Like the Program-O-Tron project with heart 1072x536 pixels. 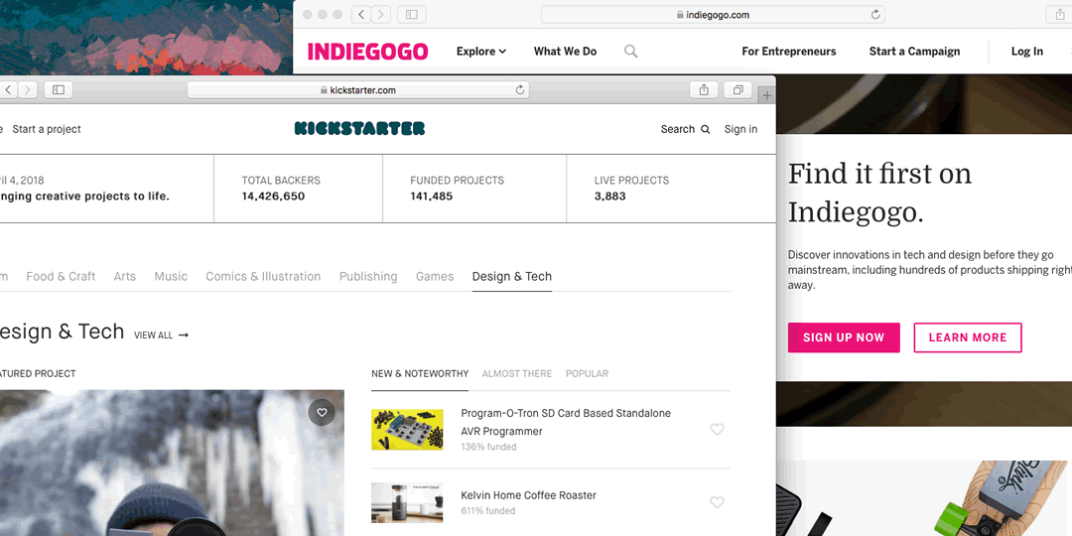click(717, 430)
